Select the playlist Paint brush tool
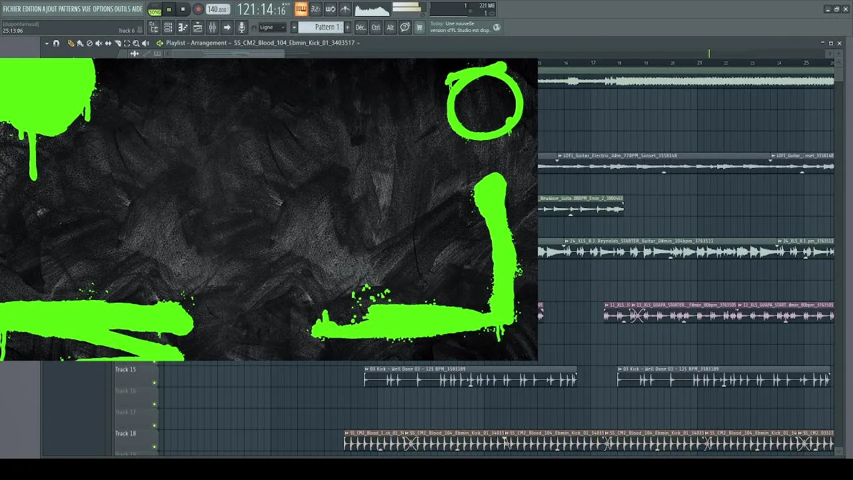This screenshot has height=480, width=853. pyautogui.click(x=80, y=43)
